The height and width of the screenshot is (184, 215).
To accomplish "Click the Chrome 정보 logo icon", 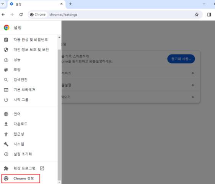I will (6, 179).
